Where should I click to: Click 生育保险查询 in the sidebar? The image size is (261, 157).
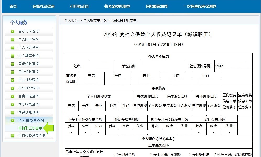(x=29, y=96)
